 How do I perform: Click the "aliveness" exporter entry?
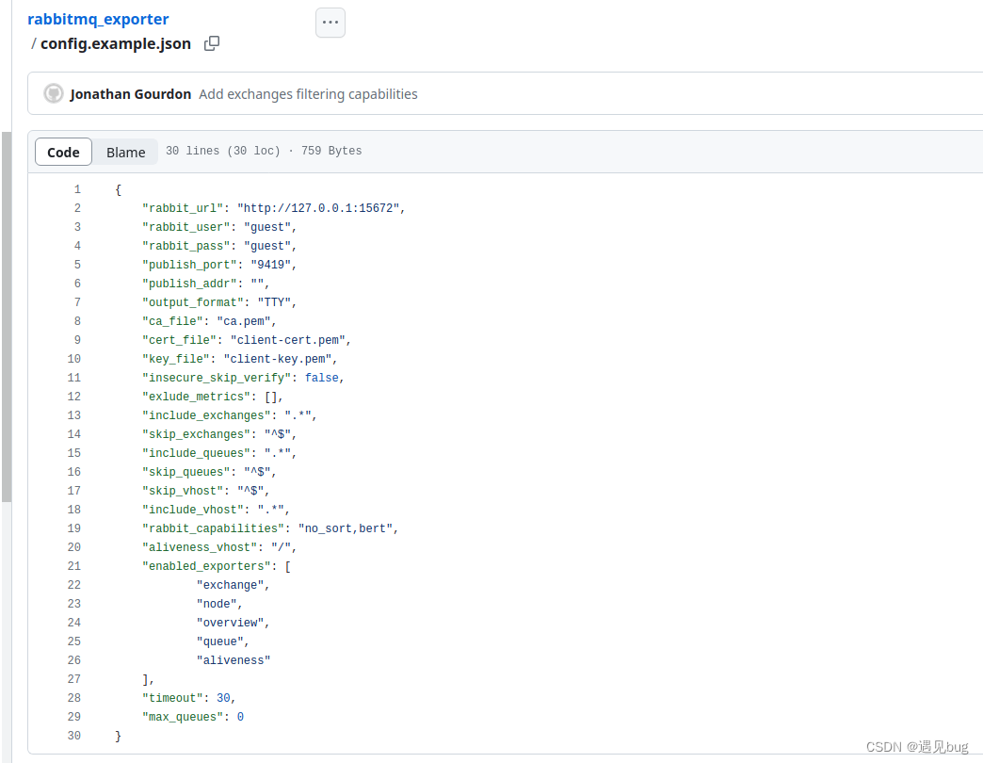(x=234, y=660)
